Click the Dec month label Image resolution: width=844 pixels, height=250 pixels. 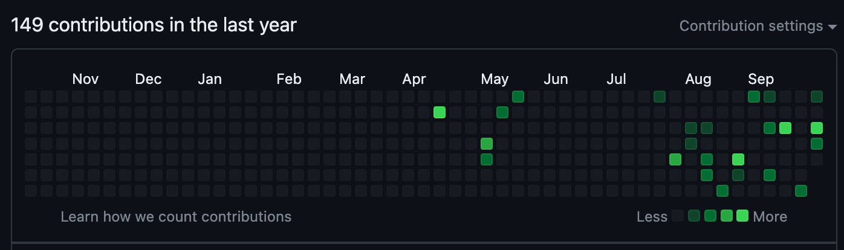click(x=148, y=79)
